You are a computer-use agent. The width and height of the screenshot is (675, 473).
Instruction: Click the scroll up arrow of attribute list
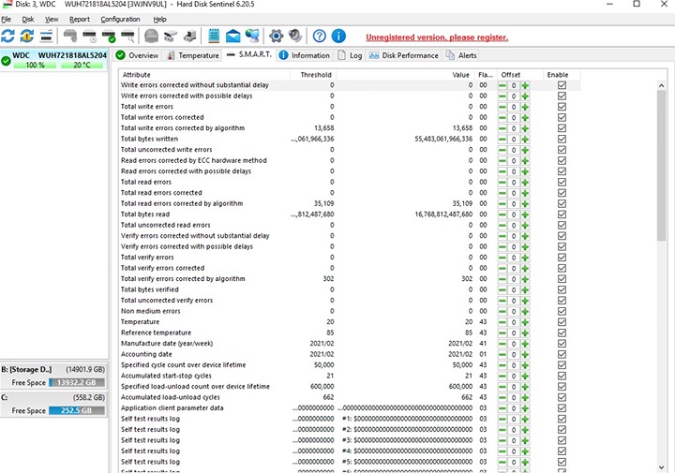click(661, 85)
